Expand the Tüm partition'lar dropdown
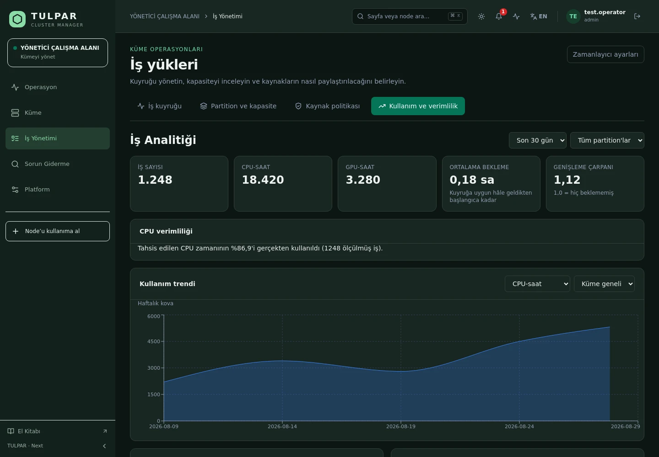 coord(607,140)
